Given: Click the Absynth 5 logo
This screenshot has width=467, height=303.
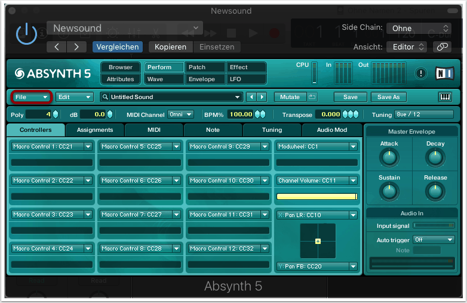Looking at the screenshot, I should 53,73.
